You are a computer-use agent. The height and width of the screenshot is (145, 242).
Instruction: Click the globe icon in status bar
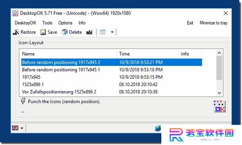pos(158,128)
